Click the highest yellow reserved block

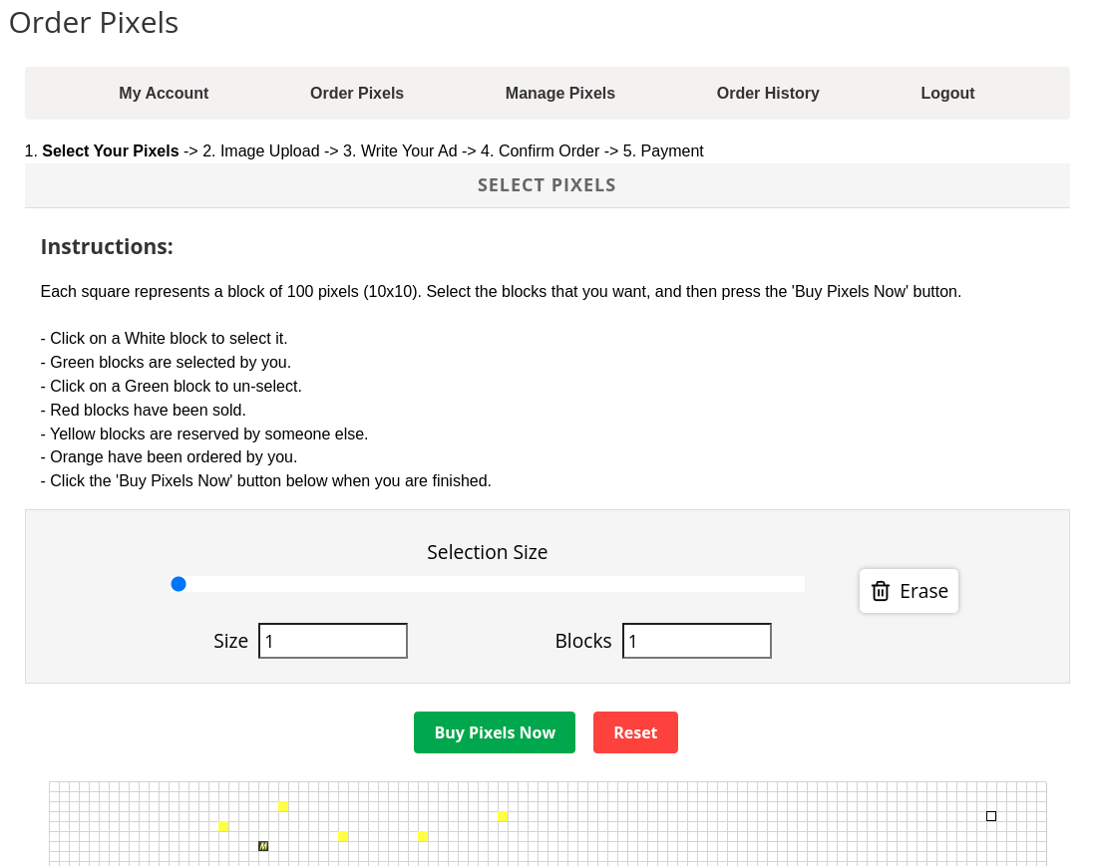(x=283, y=806)
